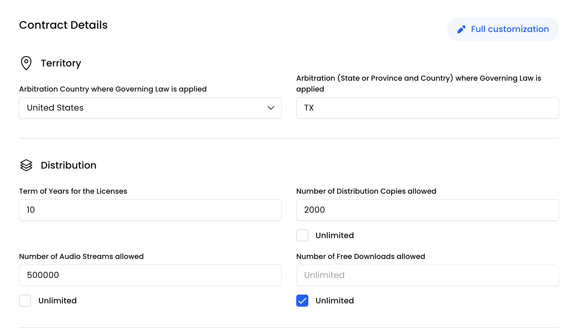The height and width of the screenshot is (336, 578).
Task: Click the Distribution stacked layers icon
Action: (x=26, y=165)
